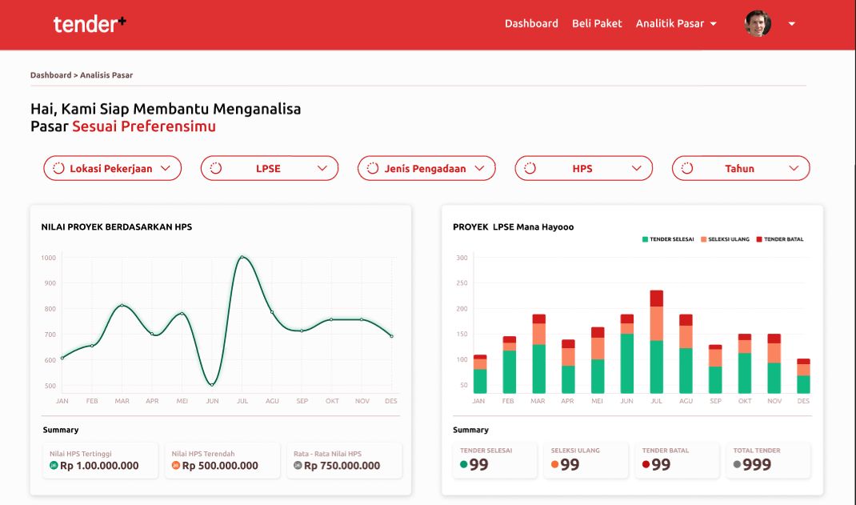856x505 pixels.
Task: Click the tender+ logo
Action: click(90, 24)
